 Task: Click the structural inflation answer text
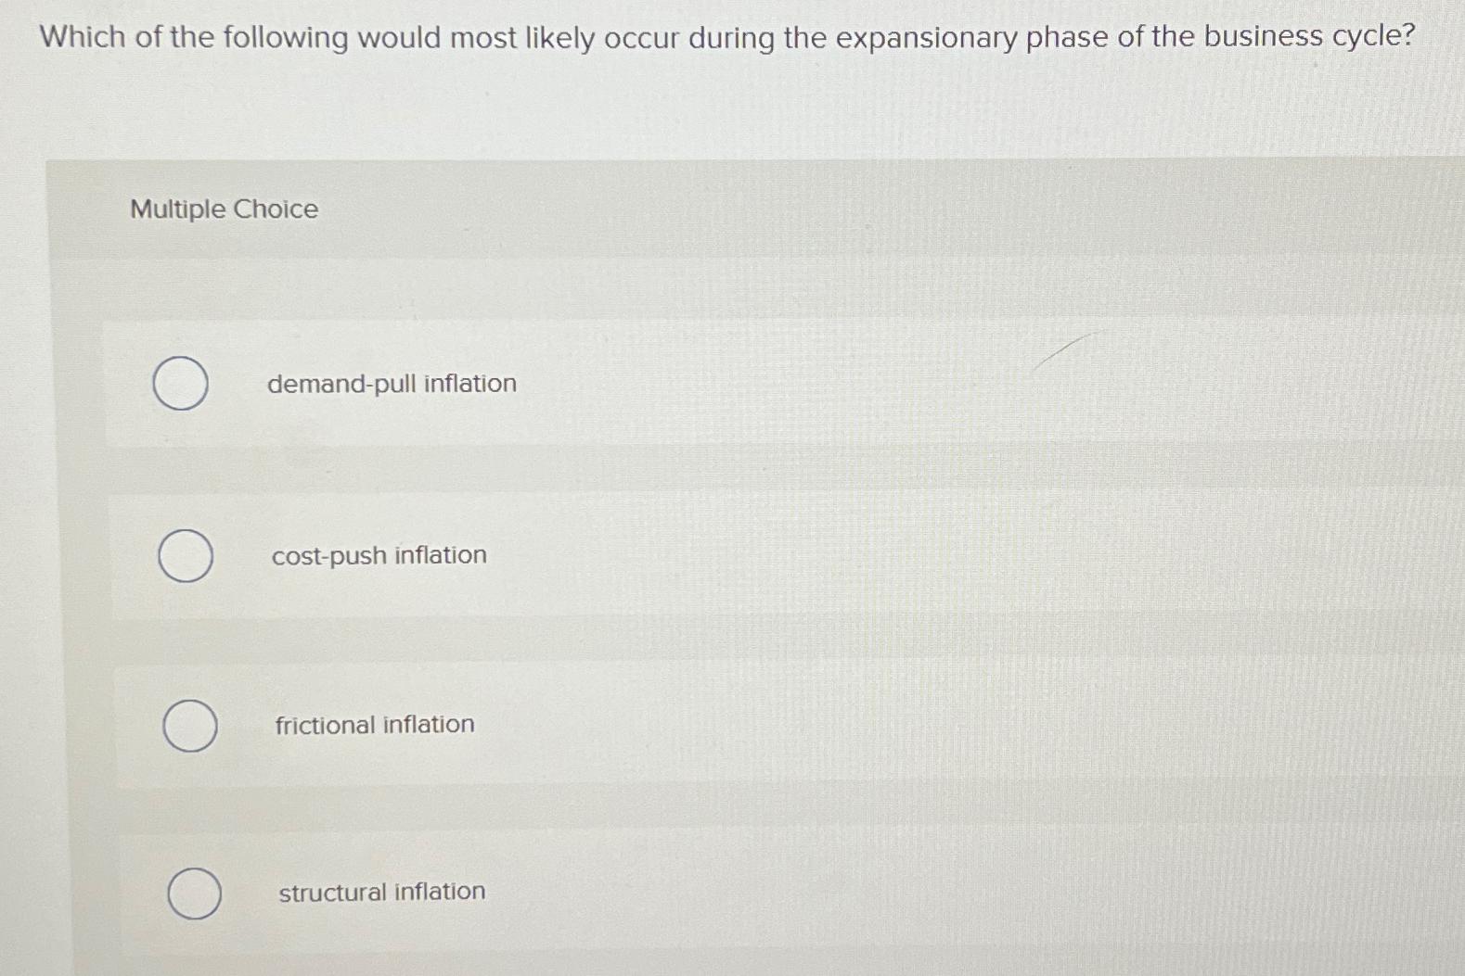381,892
